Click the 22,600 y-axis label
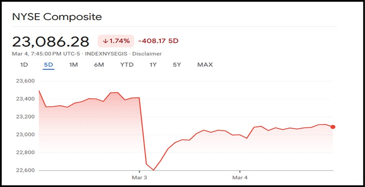 (24, 171)
